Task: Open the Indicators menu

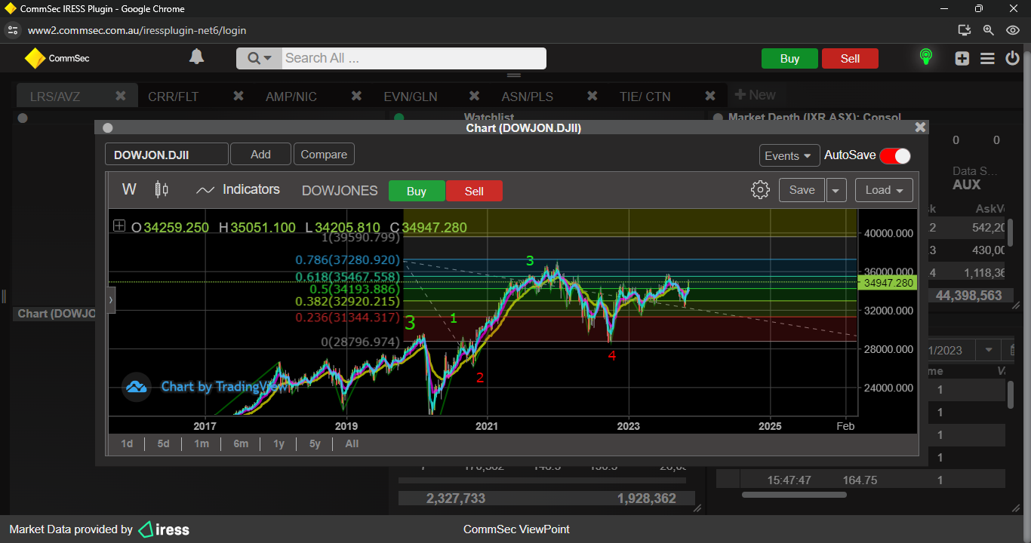Action: [x=237, y=189]
